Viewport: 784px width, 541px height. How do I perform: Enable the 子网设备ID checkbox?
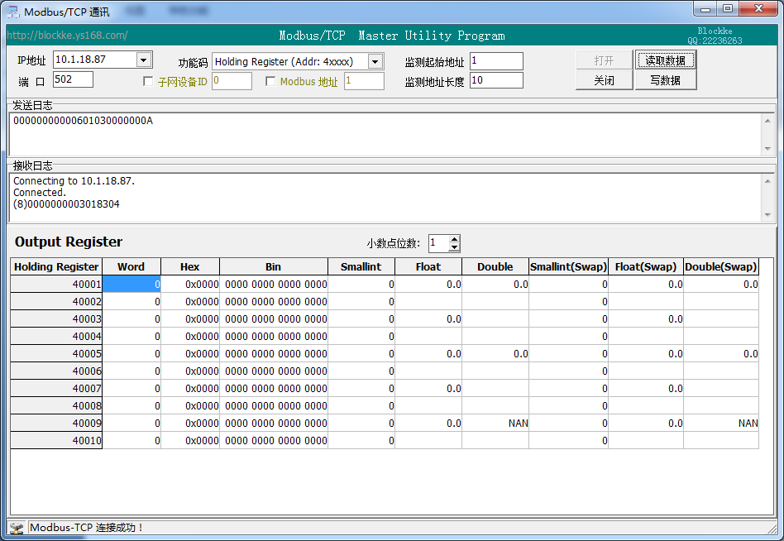point(148,81)
